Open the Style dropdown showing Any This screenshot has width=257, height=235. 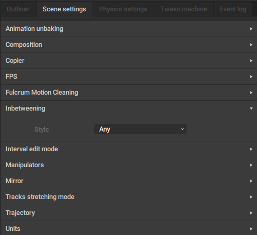[140, 129]
